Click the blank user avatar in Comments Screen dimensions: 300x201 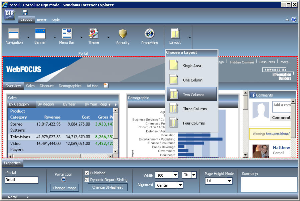click(x=261, y=110)
